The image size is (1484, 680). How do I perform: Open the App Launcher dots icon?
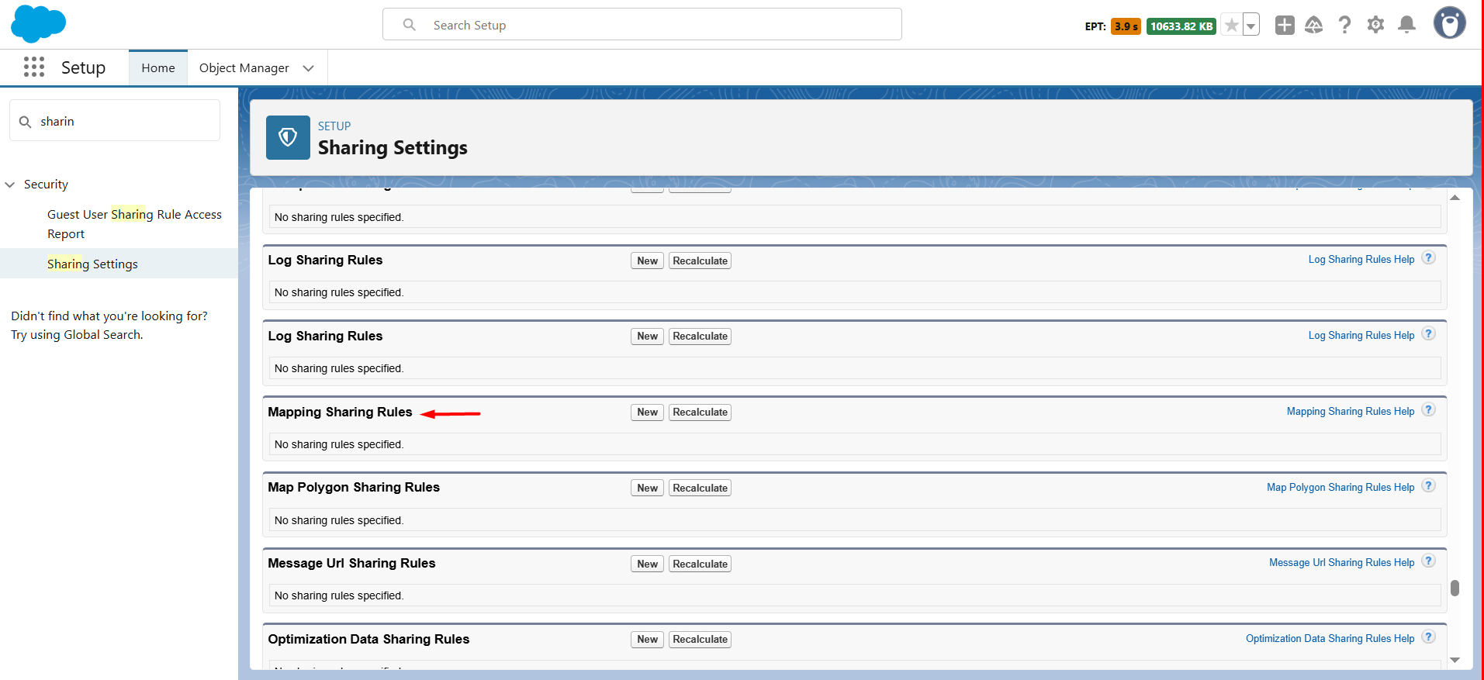point(34,67)
